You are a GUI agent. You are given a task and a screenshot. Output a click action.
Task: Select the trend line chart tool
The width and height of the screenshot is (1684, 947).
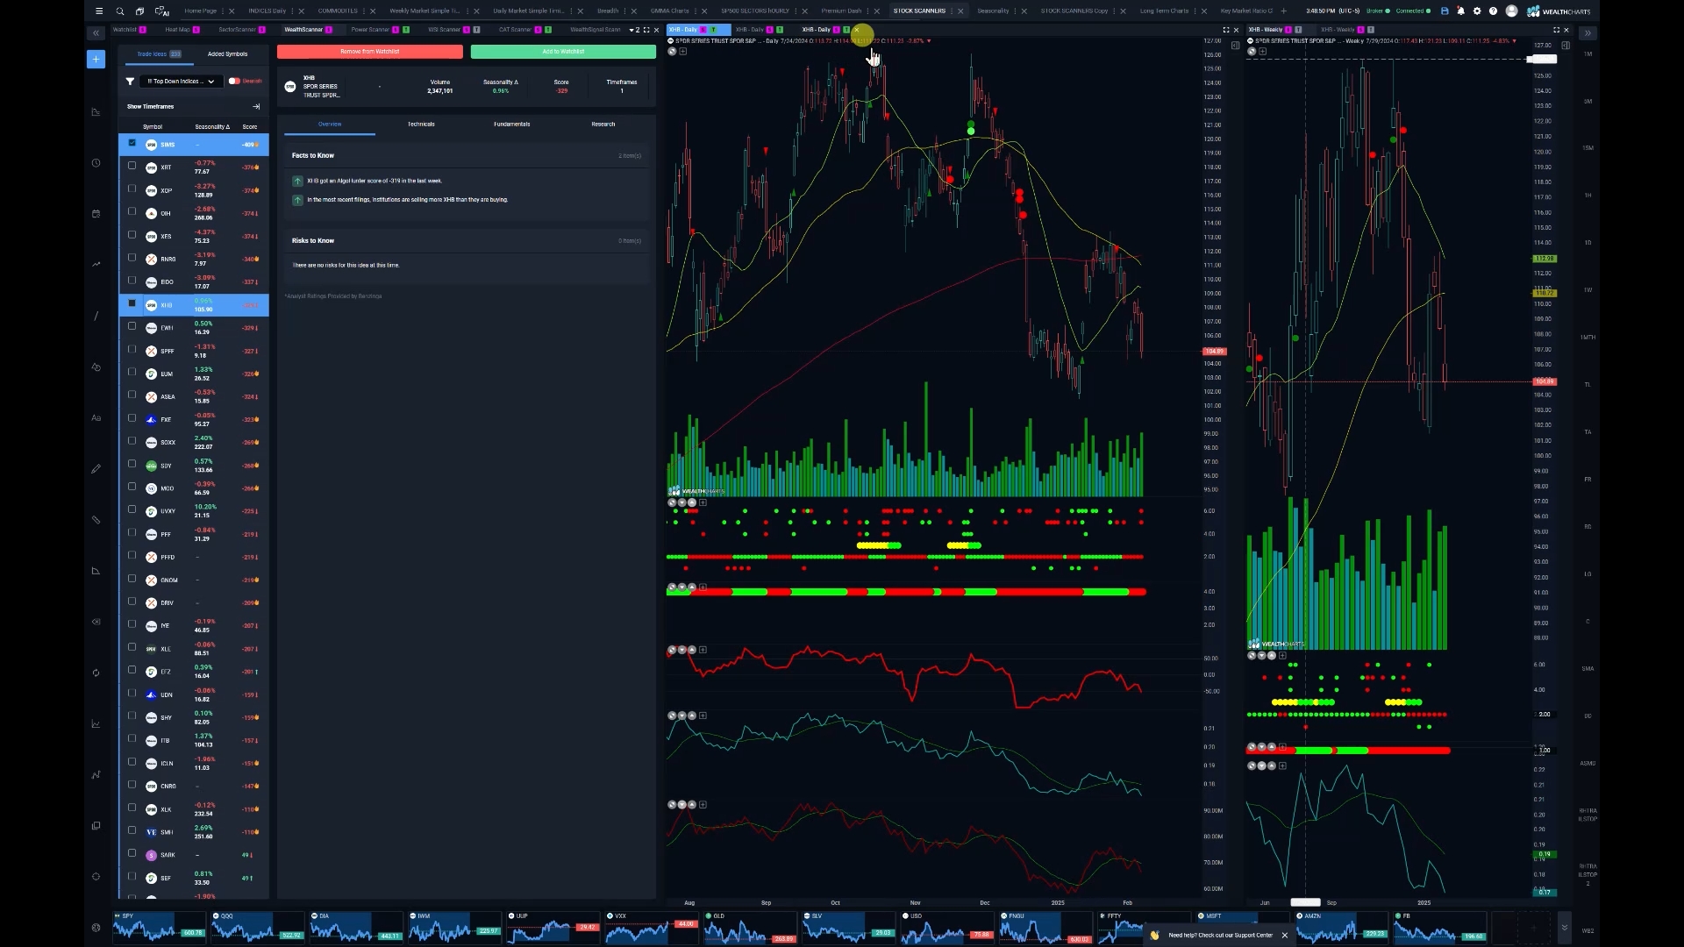[x=96, y=264]
